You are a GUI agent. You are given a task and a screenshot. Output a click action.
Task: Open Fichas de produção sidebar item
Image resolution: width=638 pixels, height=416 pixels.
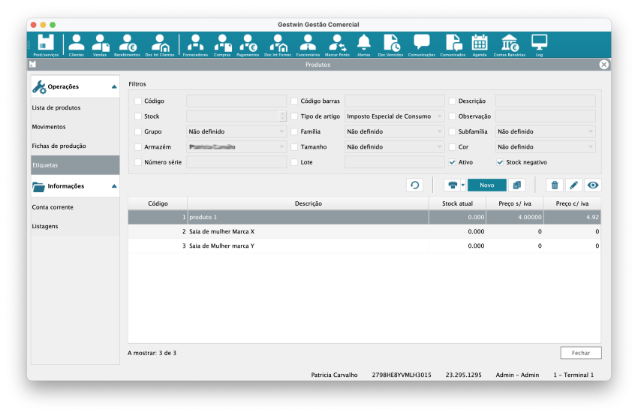(x=59, y=145)
